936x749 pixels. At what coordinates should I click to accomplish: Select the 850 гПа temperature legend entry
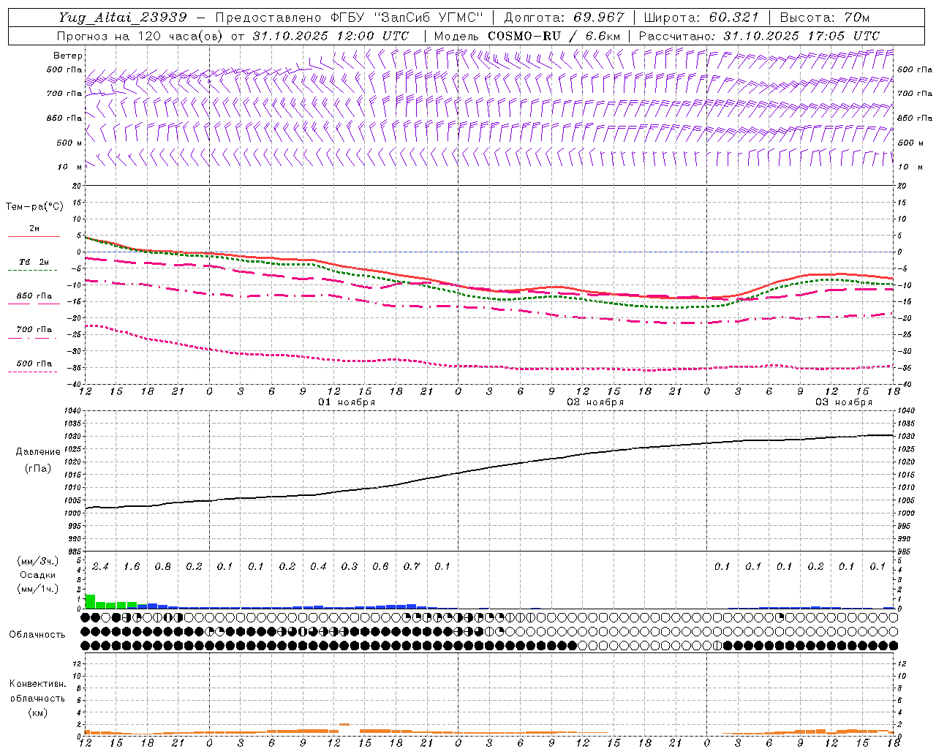(x=34, y=296)
